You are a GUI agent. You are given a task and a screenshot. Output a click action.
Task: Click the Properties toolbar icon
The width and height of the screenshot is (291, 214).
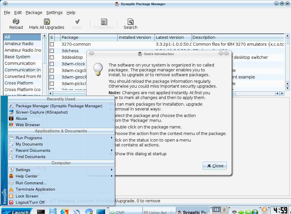tap(104, 21)
